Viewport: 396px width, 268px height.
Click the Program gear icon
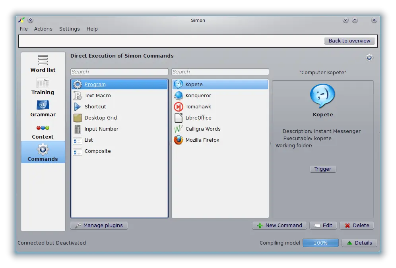tap(78, 85)
